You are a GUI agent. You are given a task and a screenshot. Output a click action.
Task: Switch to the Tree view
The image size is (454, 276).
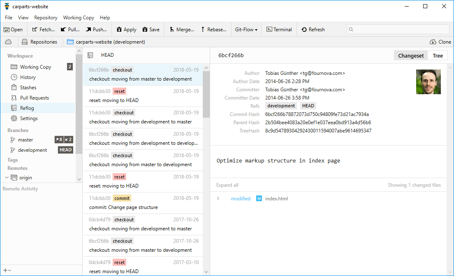438,56
